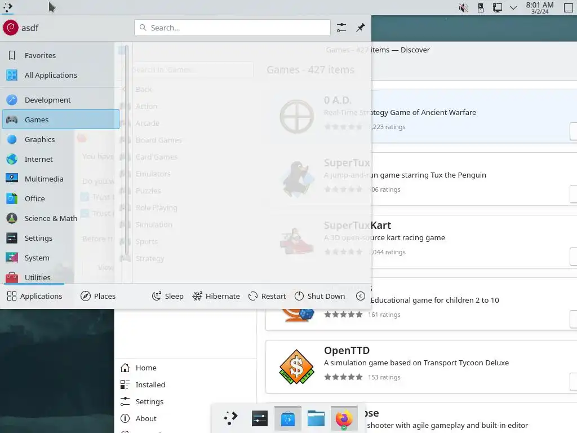Switch to the Places tab

(x=98, y=296)
